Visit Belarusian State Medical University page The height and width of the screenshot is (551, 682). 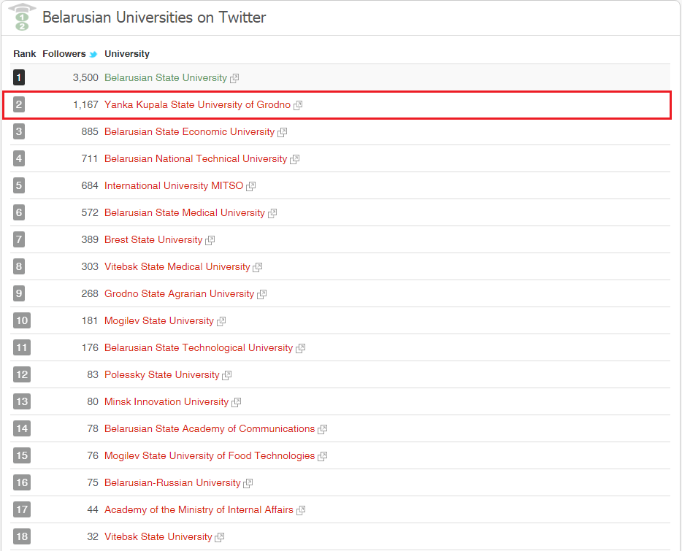[x=185, y=212]
